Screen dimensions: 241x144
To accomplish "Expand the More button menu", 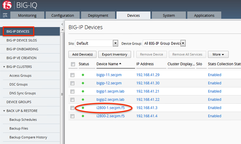I will coord(220,54).
